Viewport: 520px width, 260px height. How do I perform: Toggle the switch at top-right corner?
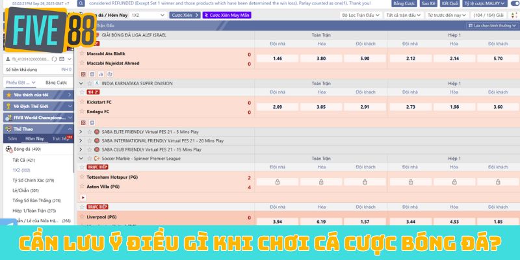[x=515, y=3]
